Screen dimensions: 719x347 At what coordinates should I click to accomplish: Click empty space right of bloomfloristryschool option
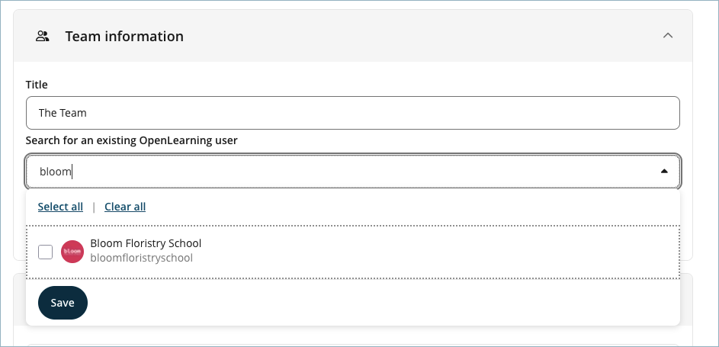coord(442,252)
